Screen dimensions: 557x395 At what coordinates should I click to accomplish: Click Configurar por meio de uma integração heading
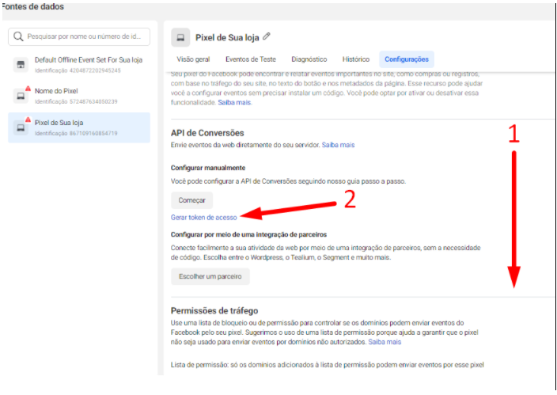coord(248,234)
